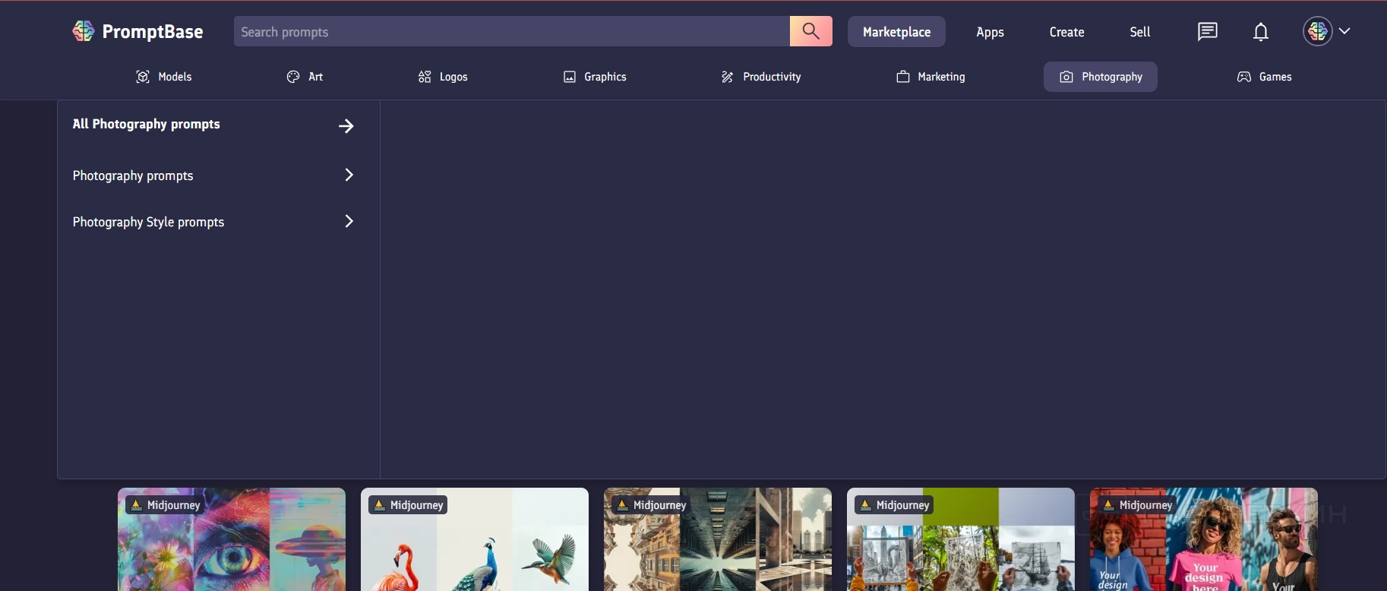This screenshot has width=1387, height=591.
Task: Go to the Apps tab
Action: [x=990, y=32]
